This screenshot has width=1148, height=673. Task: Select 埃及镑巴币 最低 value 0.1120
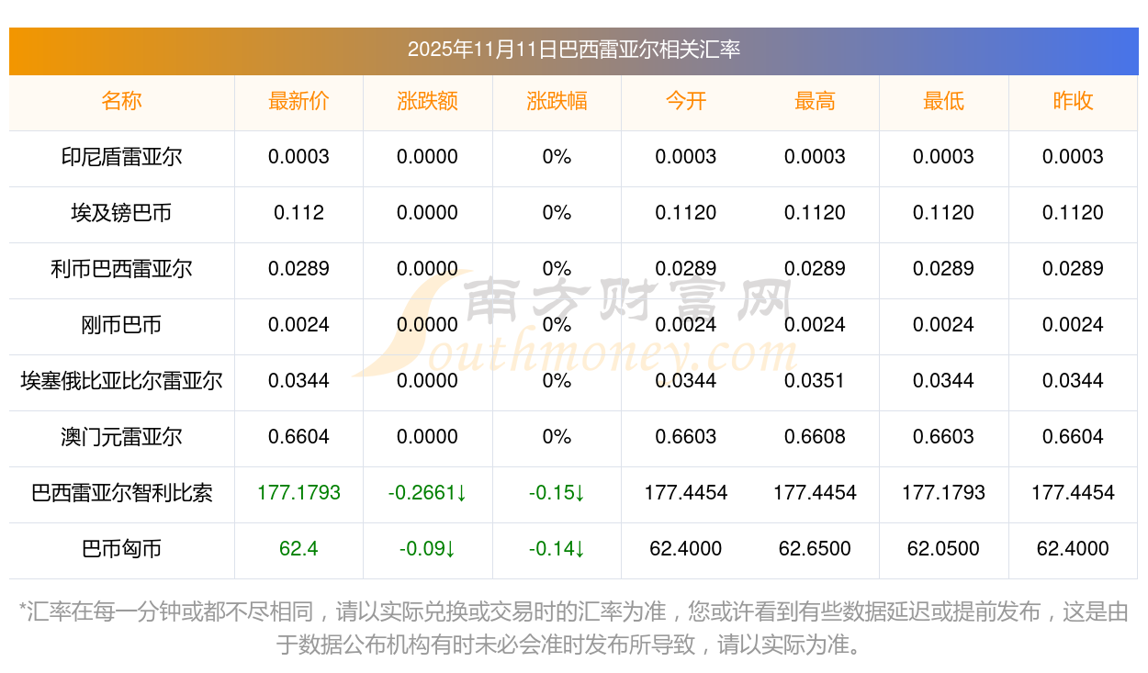tap(943, 213)
